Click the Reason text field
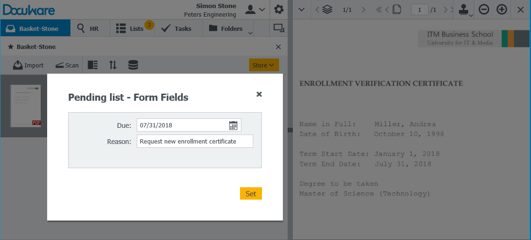This screenshot has width=531, height=240. (x=194, y=141)
